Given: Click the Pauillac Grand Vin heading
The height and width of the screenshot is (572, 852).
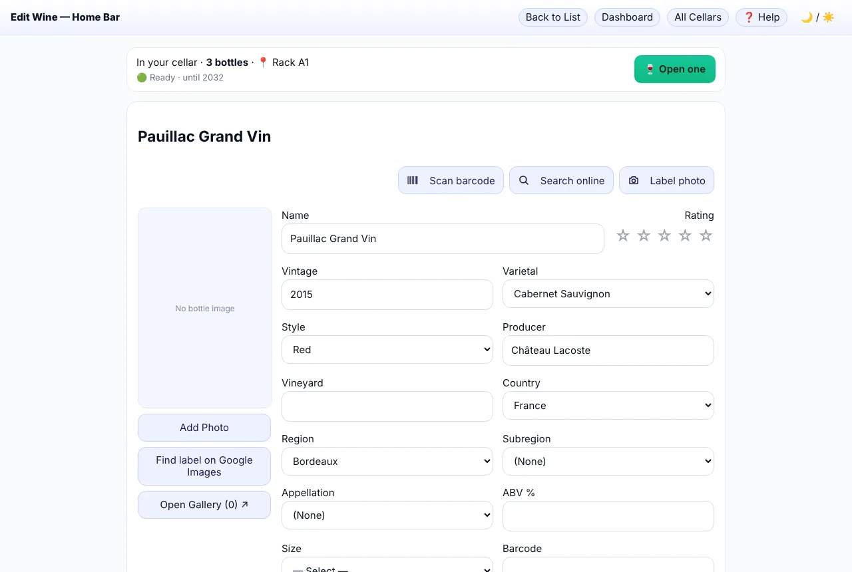Looking at the screenshot, I should click(x=204, y=136).
